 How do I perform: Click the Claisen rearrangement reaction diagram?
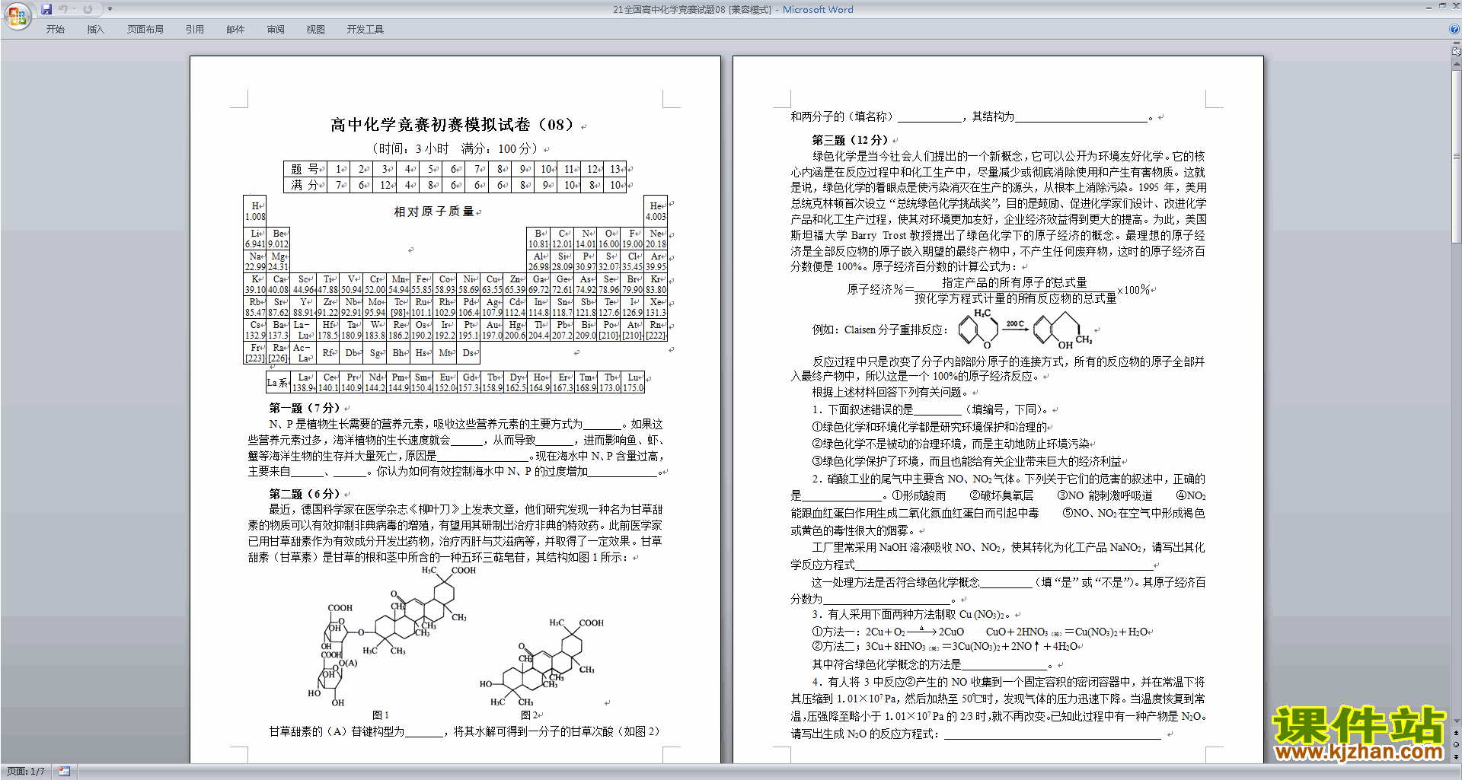[1025, 330]
